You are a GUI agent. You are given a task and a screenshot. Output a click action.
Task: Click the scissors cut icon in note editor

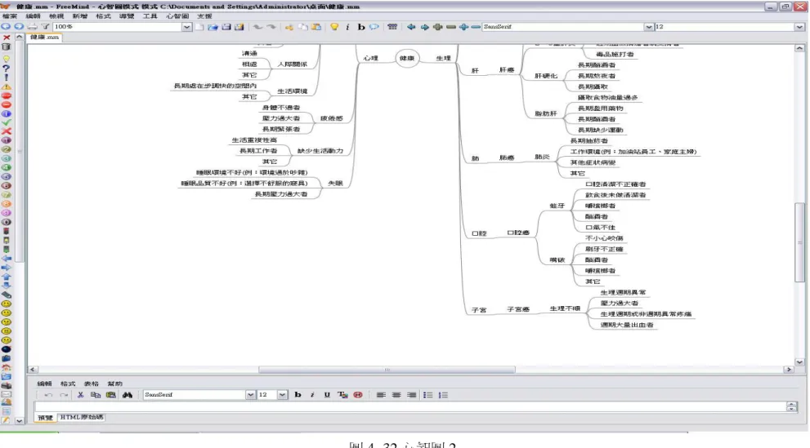[80, 395]
